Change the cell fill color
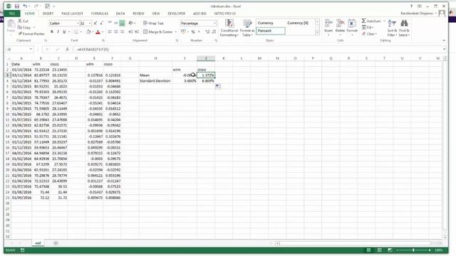Image resolution: width=456 pixels, height=256 pixels. point(88,31)
